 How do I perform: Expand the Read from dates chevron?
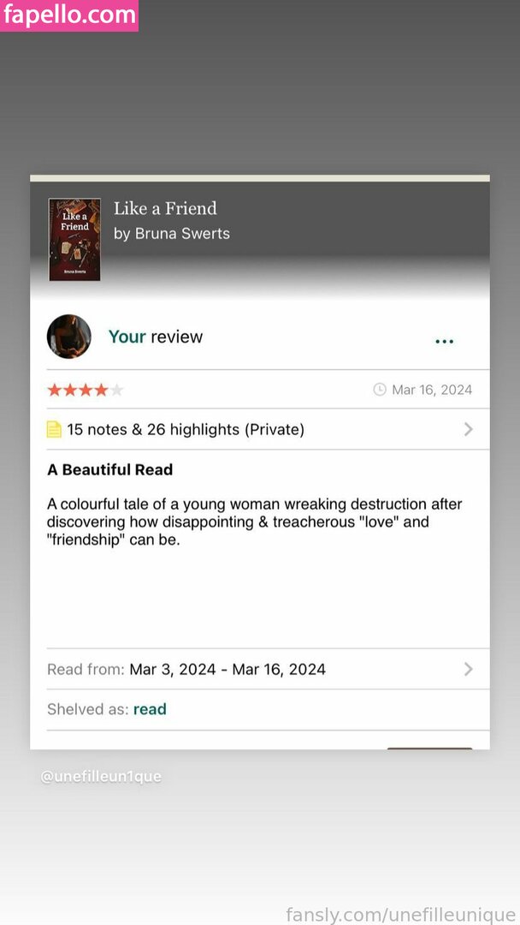(x=468, y=669)
